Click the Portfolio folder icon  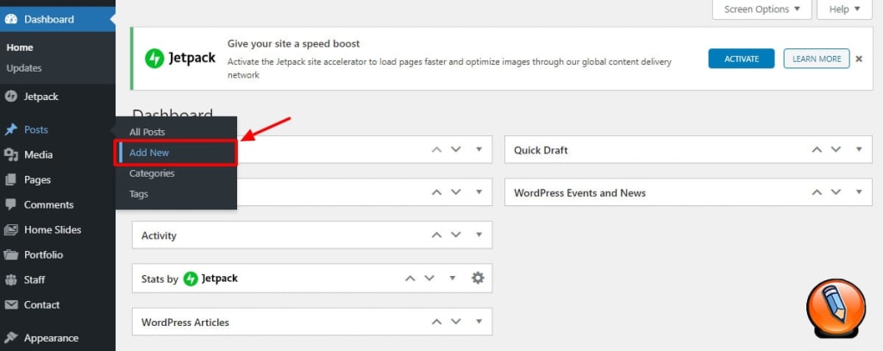pyautogui.click(x=10, y=254)
